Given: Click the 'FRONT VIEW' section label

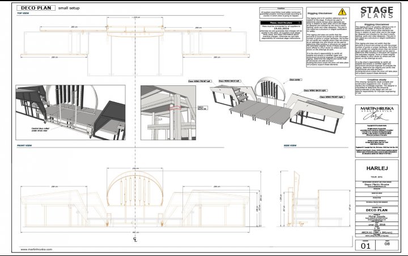Looking at the screenshot, I should pos(24,145).
